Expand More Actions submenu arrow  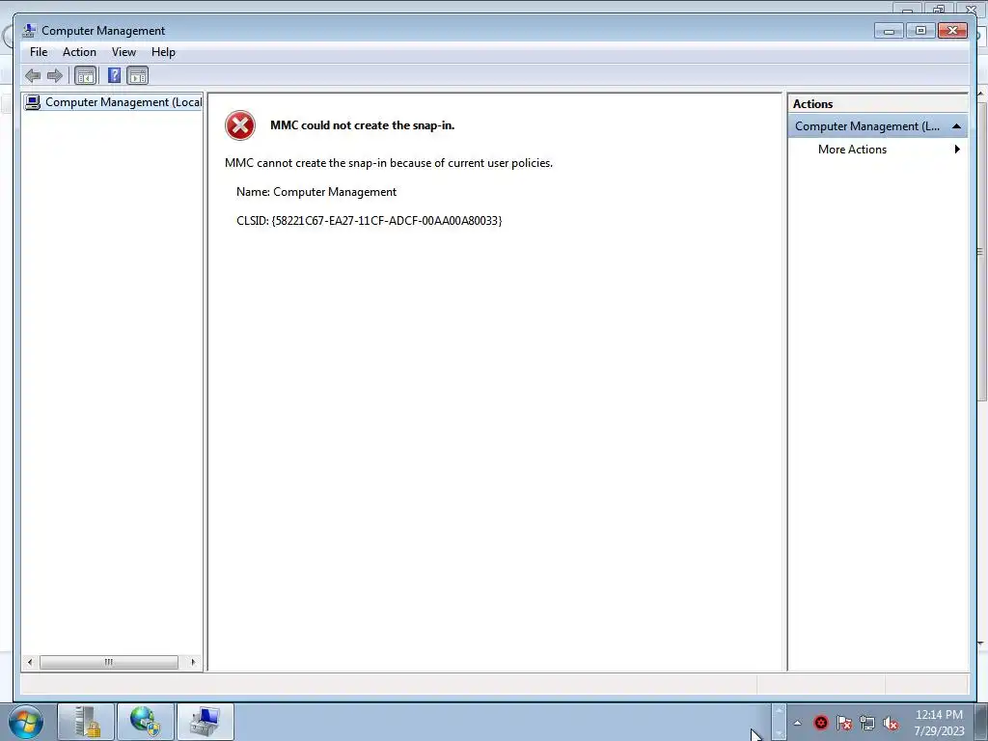coord(957,150)
